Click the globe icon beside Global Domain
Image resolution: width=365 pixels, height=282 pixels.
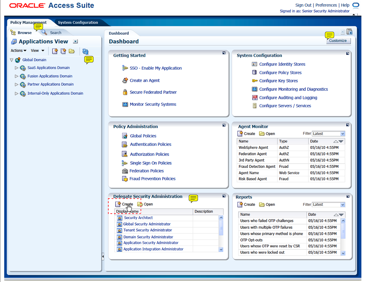pos(18,60)
